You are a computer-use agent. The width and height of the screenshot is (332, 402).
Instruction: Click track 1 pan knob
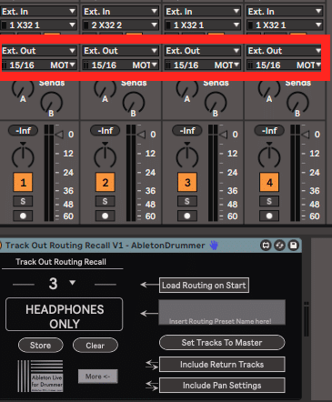pos(23,156)
